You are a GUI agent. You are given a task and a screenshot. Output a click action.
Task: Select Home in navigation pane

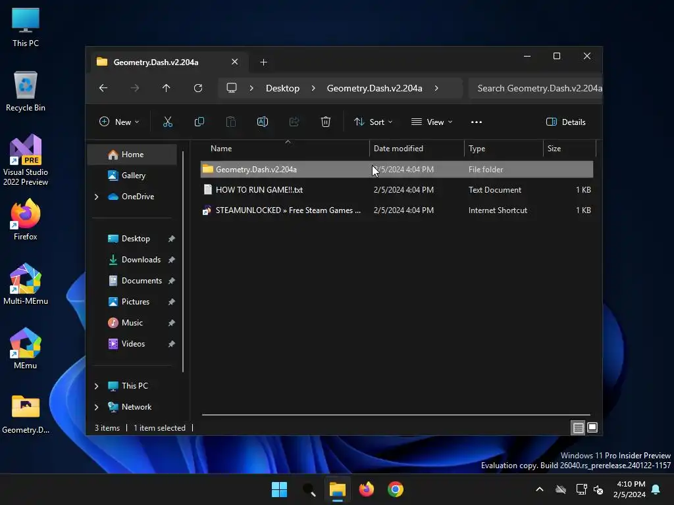click(x=132, y=155)
